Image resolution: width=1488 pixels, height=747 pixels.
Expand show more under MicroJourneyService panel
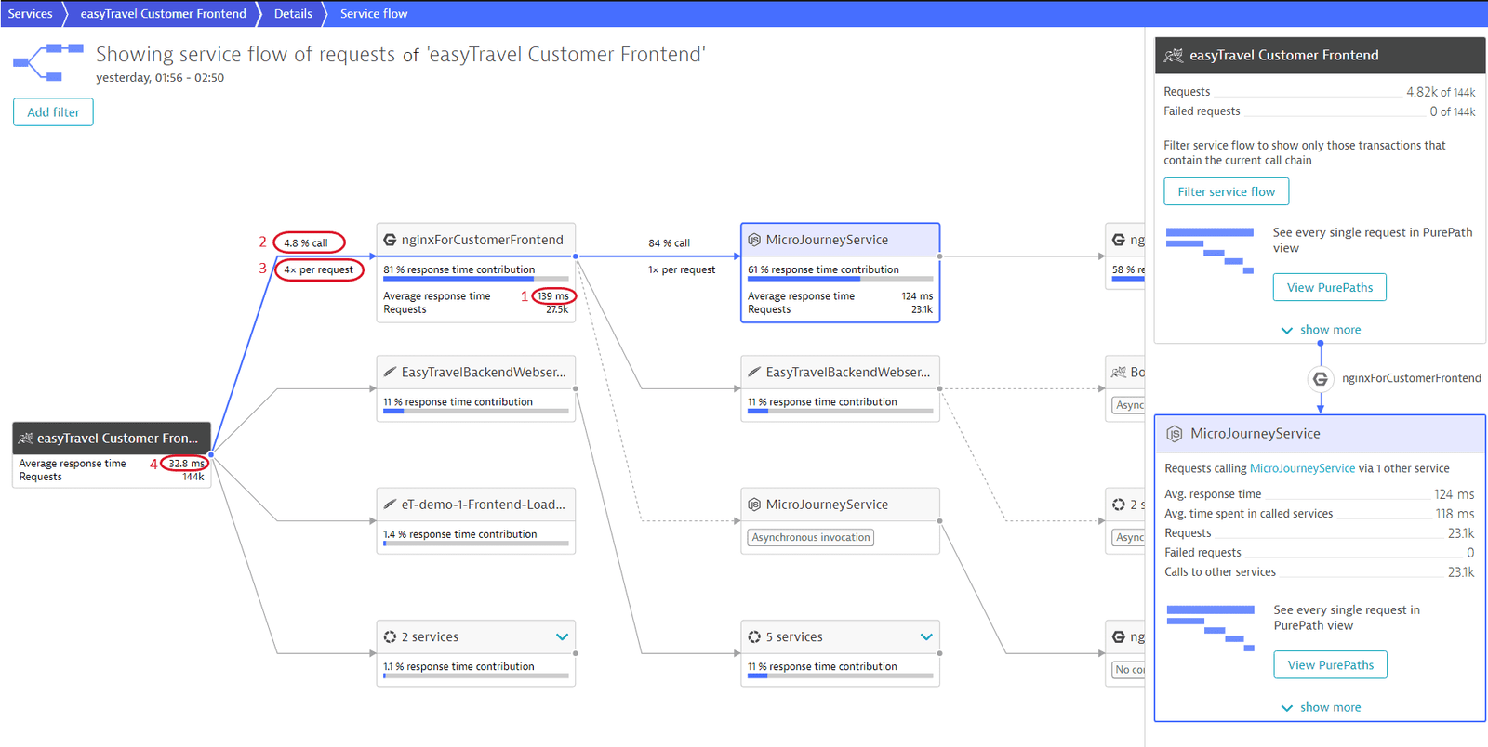(x=1321, y=707)
